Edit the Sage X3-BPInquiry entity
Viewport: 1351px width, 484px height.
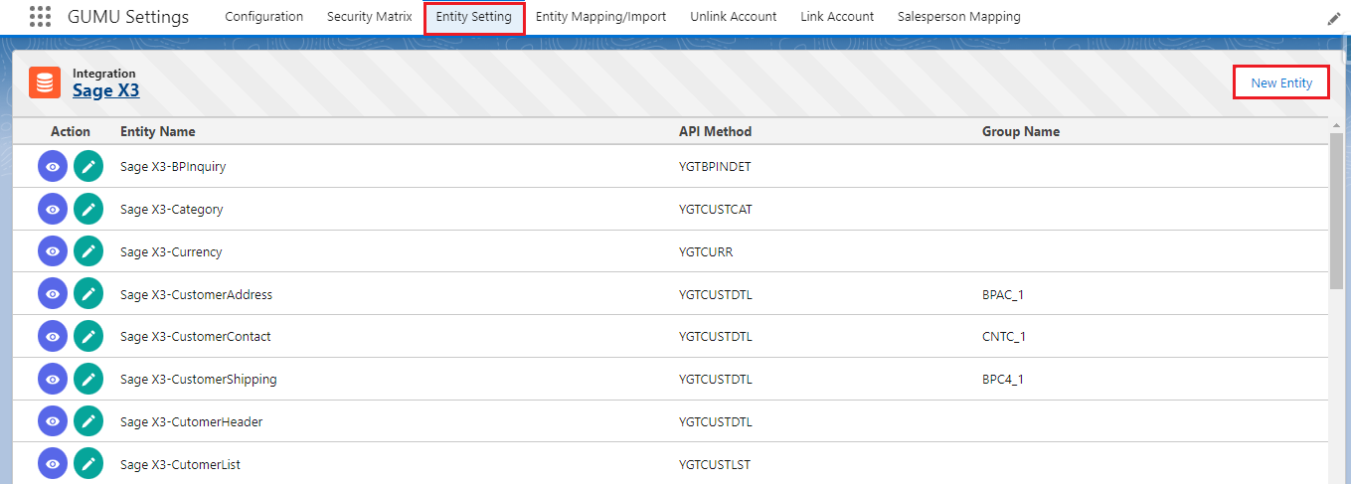pos(88,167)
